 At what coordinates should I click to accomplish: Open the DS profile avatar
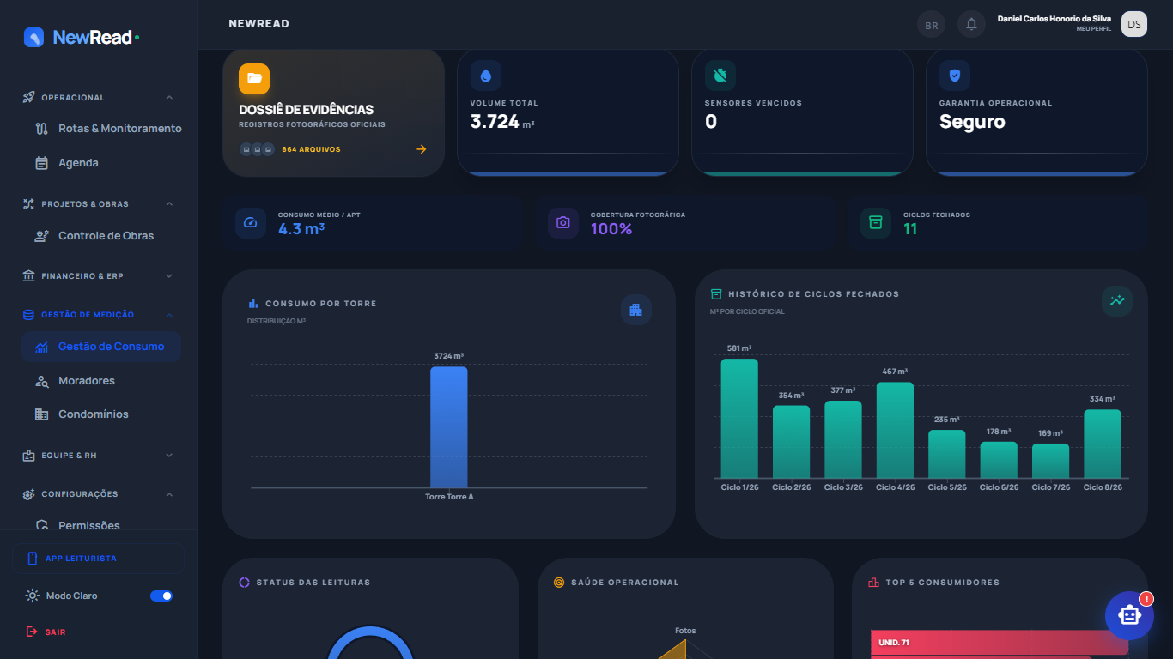[1134, 24]
